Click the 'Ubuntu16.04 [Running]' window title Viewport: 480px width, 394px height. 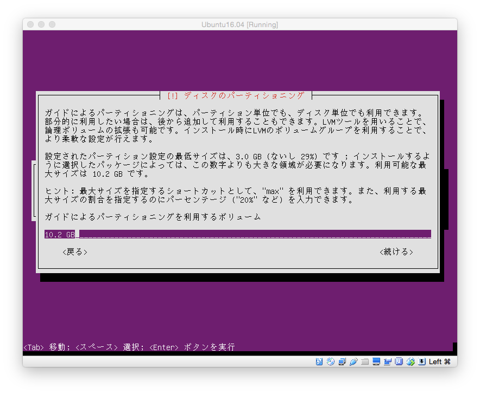pyautogui.click(x=239, y=24)
